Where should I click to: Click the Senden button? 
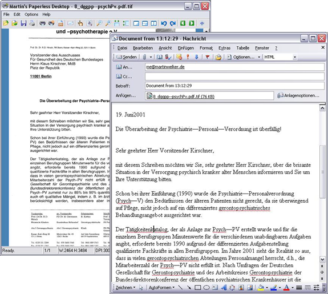pyautogui.click(x=127, y=57)
